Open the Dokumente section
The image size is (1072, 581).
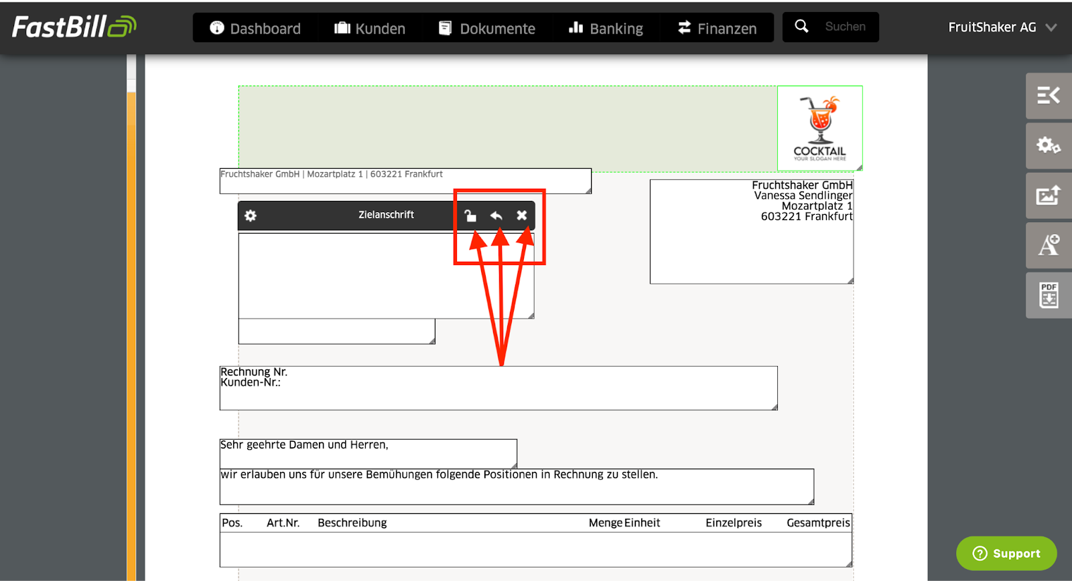tap(487, 28)
